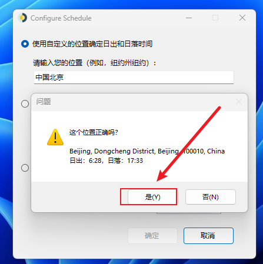Click the Configure Schedule app icon
The image size is (263, 264).
[22, 18]
